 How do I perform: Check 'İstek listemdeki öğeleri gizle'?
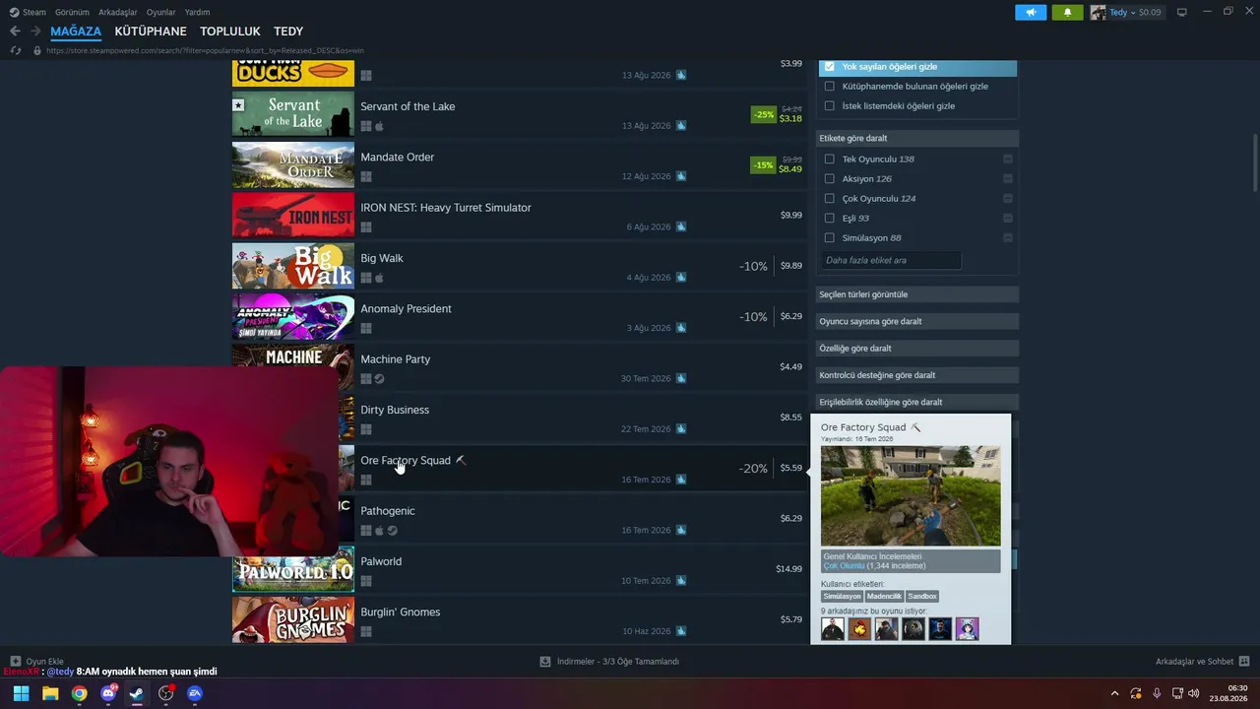coord(829,106)
